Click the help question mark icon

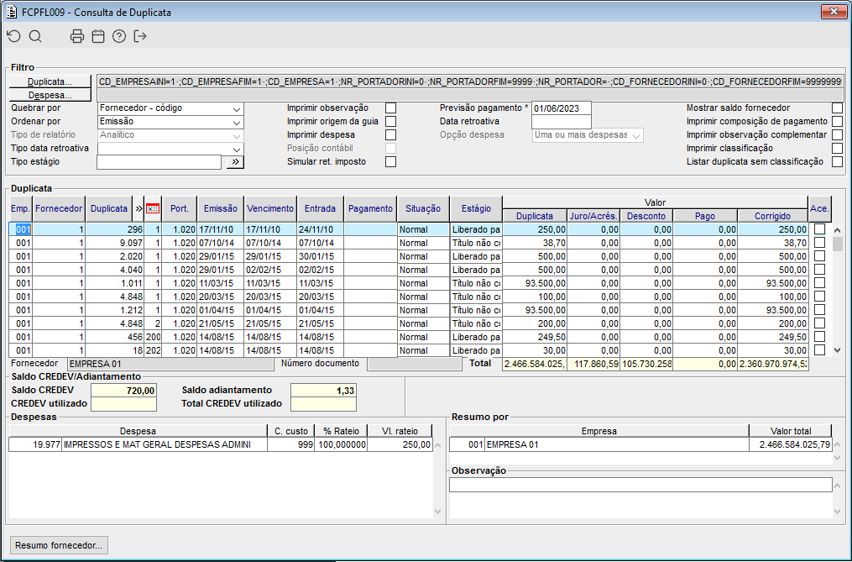119,36
